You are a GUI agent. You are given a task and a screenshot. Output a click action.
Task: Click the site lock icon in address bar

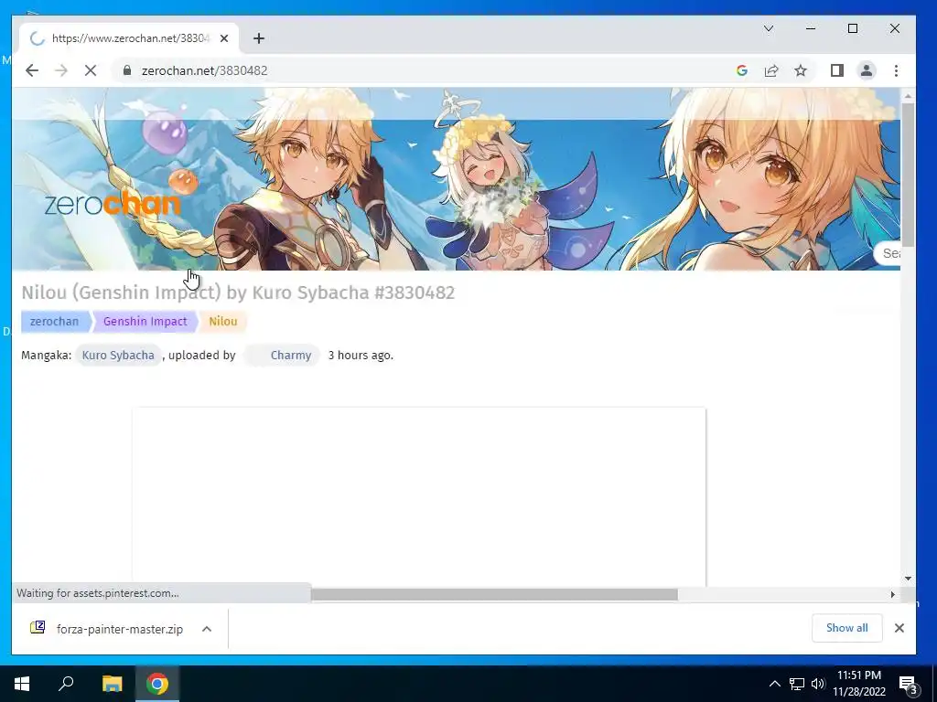click(x=126, y=70)
